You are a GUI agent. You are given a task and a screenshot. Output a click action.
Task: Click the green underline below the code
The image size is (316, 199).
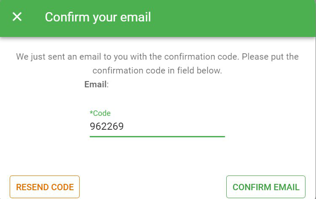point(157,136)
